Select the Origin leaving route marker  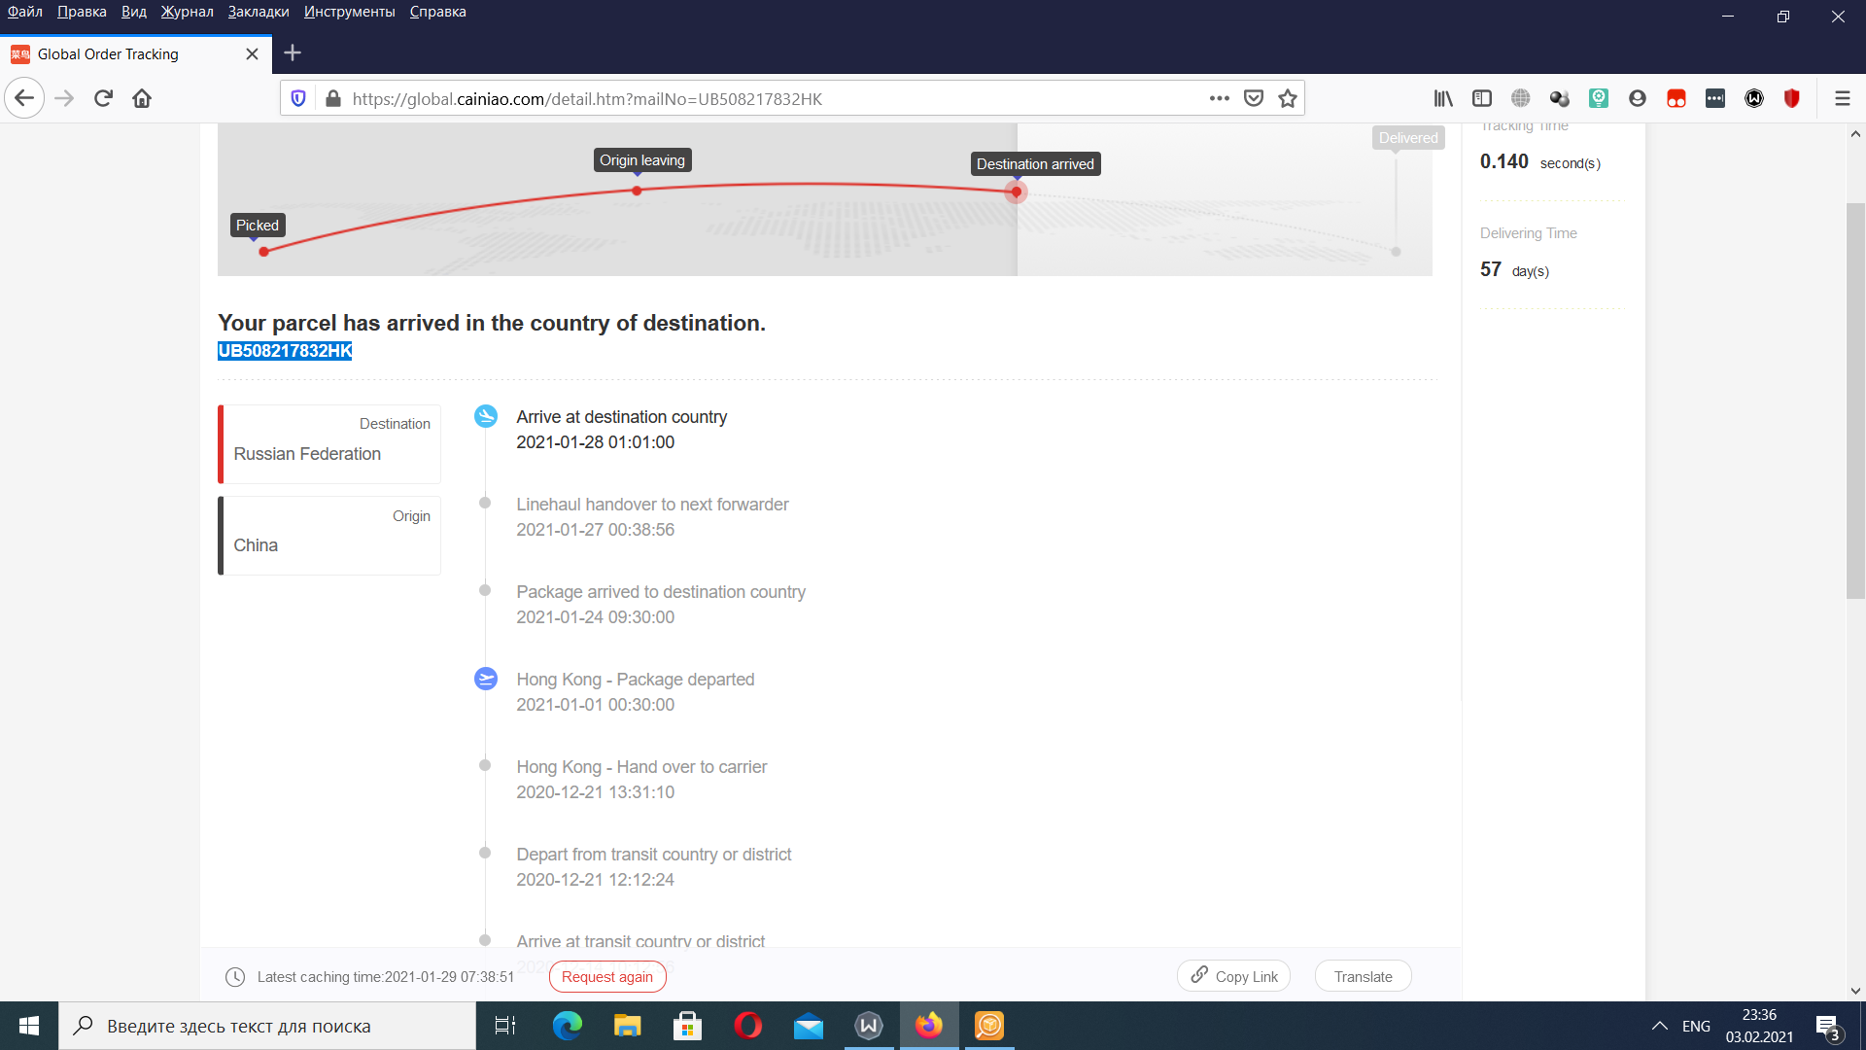642,160
